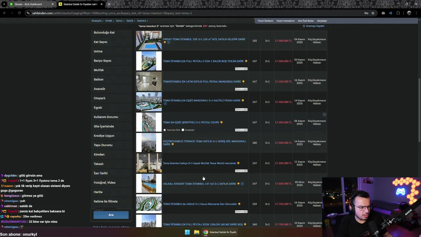The width and height of the screenshot is (421, 237).
Task: Go back to the previous page
Action: pyautogui.click(x=5, y=13)
